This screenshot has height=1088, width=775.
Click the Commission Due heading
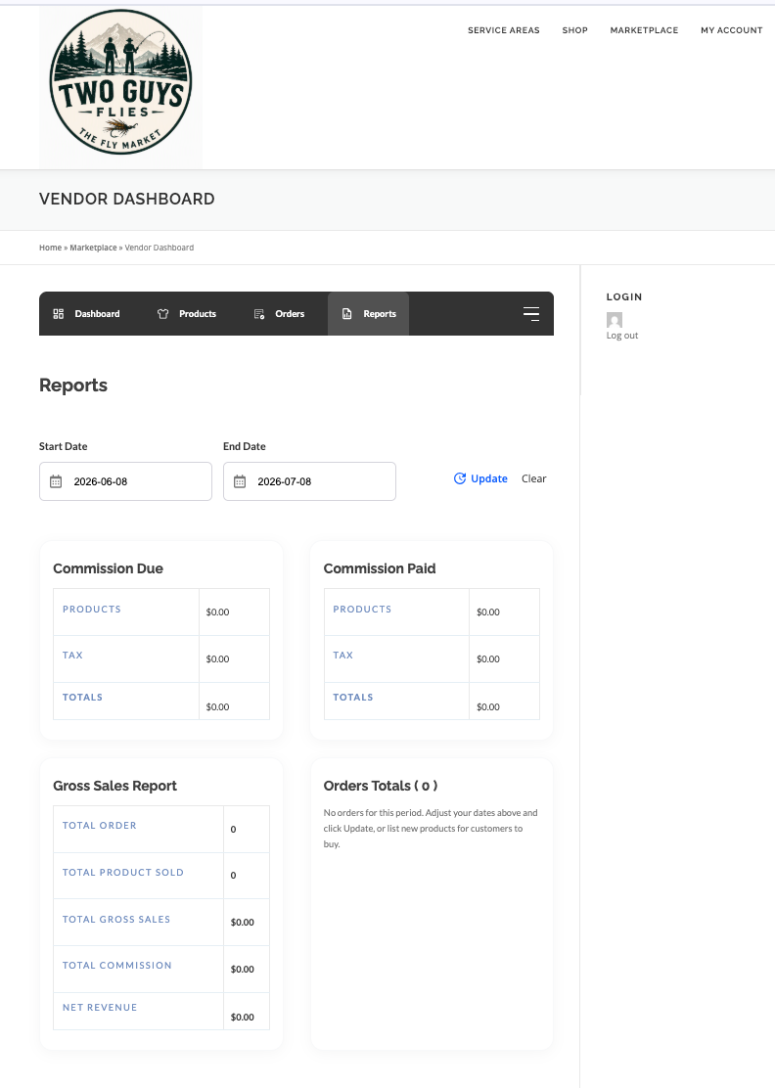[109, 568]
